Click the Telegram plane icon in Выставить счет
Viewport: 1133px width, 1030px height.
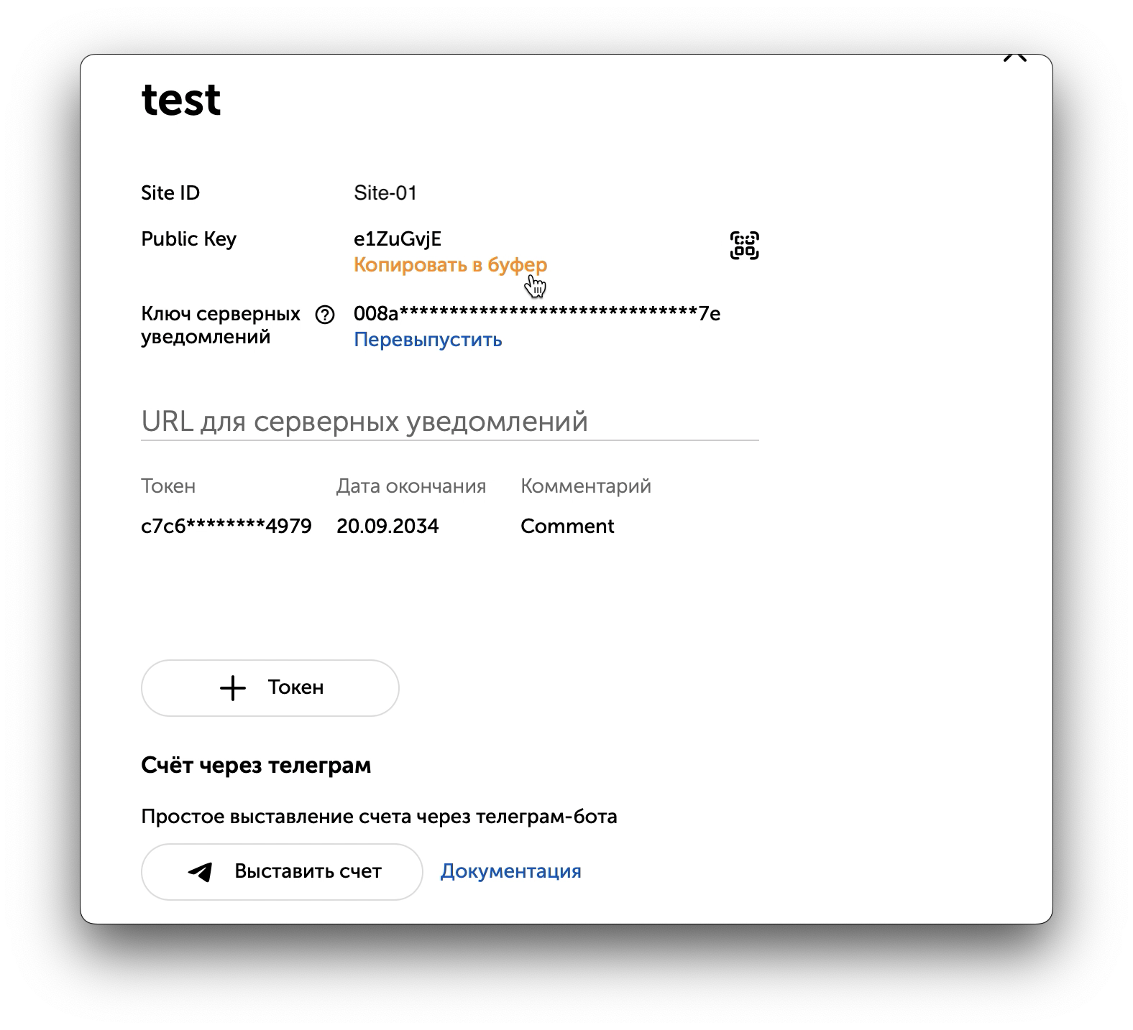point(201,871)
